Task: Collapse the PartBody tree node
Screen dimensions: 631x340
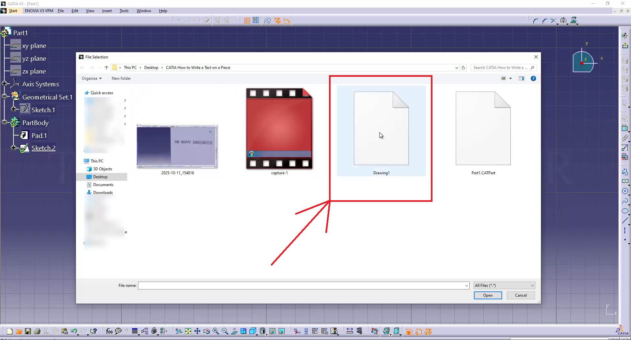Action: (4, 122)
